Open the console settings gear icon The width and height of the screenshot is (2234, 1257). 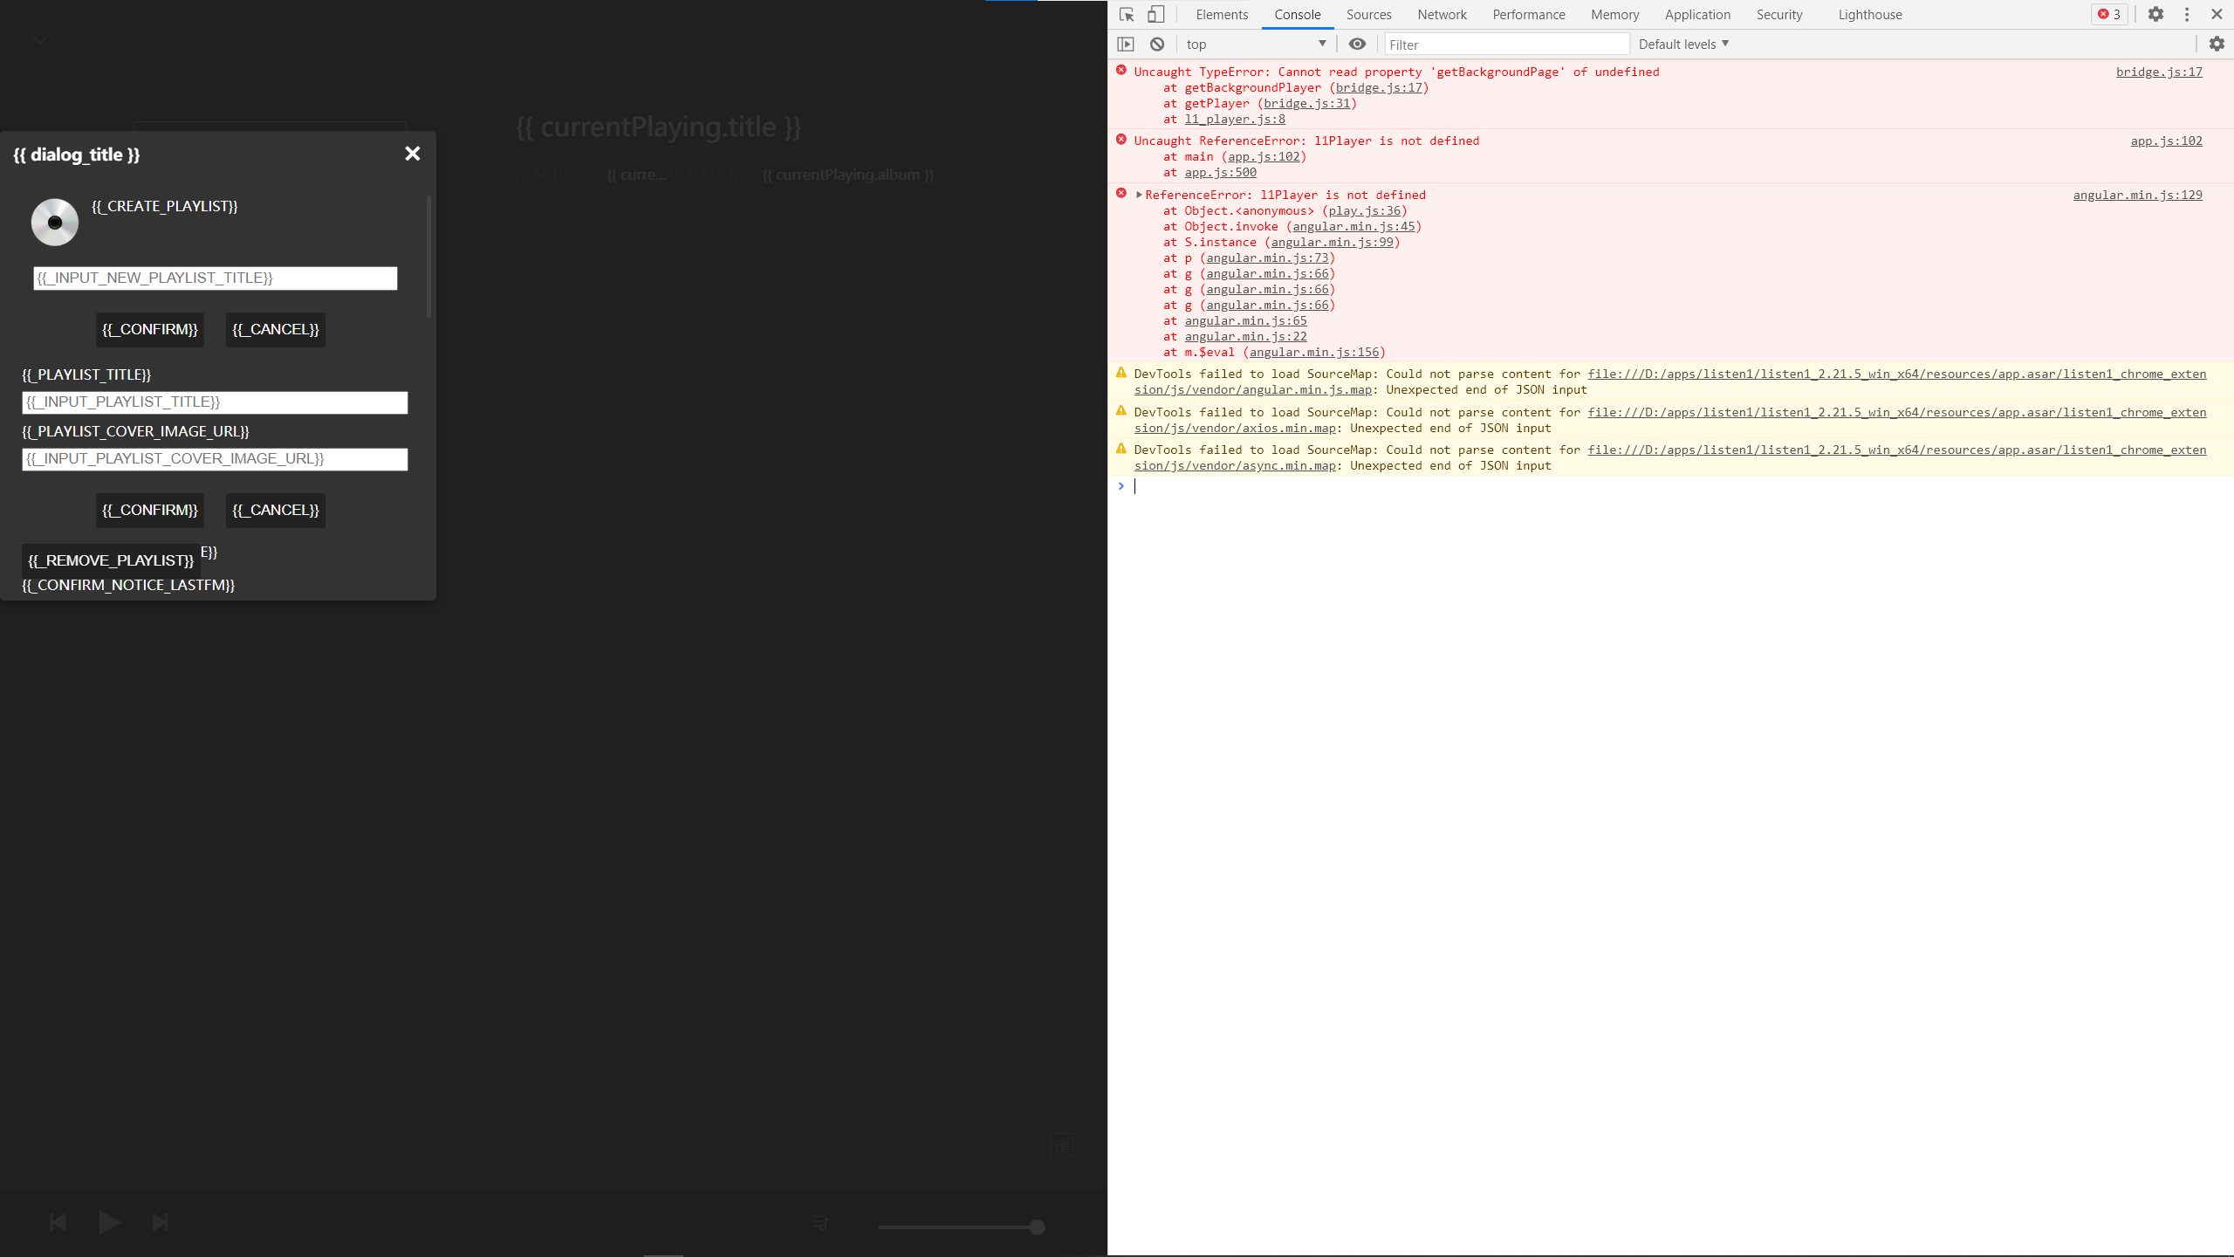coord(2217,45)
